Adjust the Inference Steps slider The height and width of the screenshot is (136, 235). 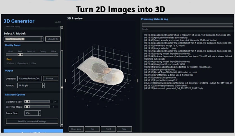(37, 107)
